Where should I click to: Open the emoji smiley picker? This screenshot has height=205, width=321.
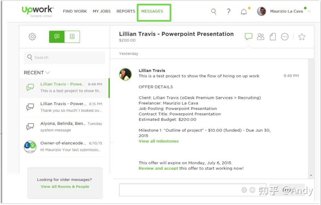click(252, 190)
